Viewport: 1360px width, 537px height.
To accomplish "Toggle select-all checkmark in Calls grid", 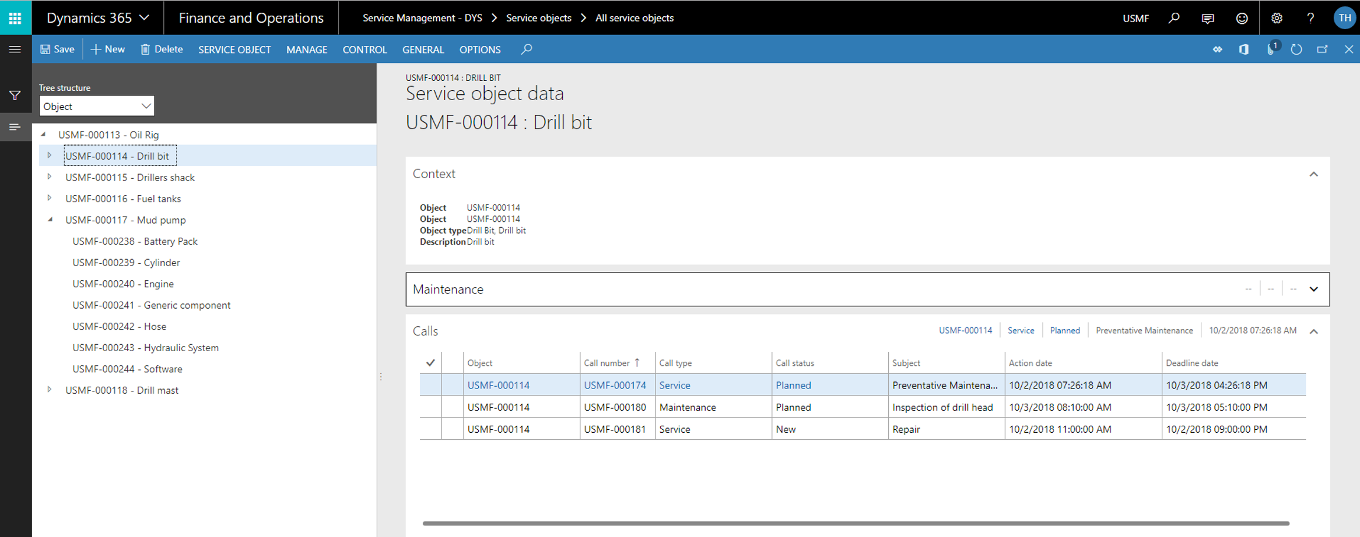I will [x=430, y=363].
